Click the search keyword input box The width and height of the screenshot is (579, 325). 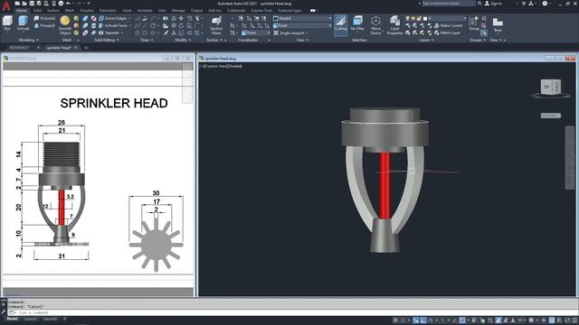[449, 4]
